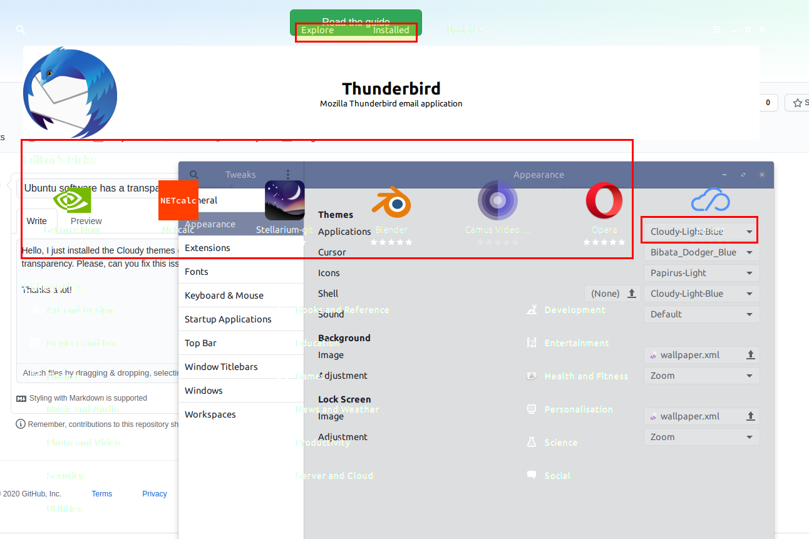Screen dimensions: 809x539
Task: Select Window Titlebars in Tweaks sidebar
Action: [x=241, y=367]
